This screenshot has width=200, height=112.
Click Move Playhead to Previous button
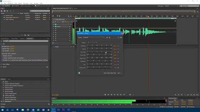[115, 95]
